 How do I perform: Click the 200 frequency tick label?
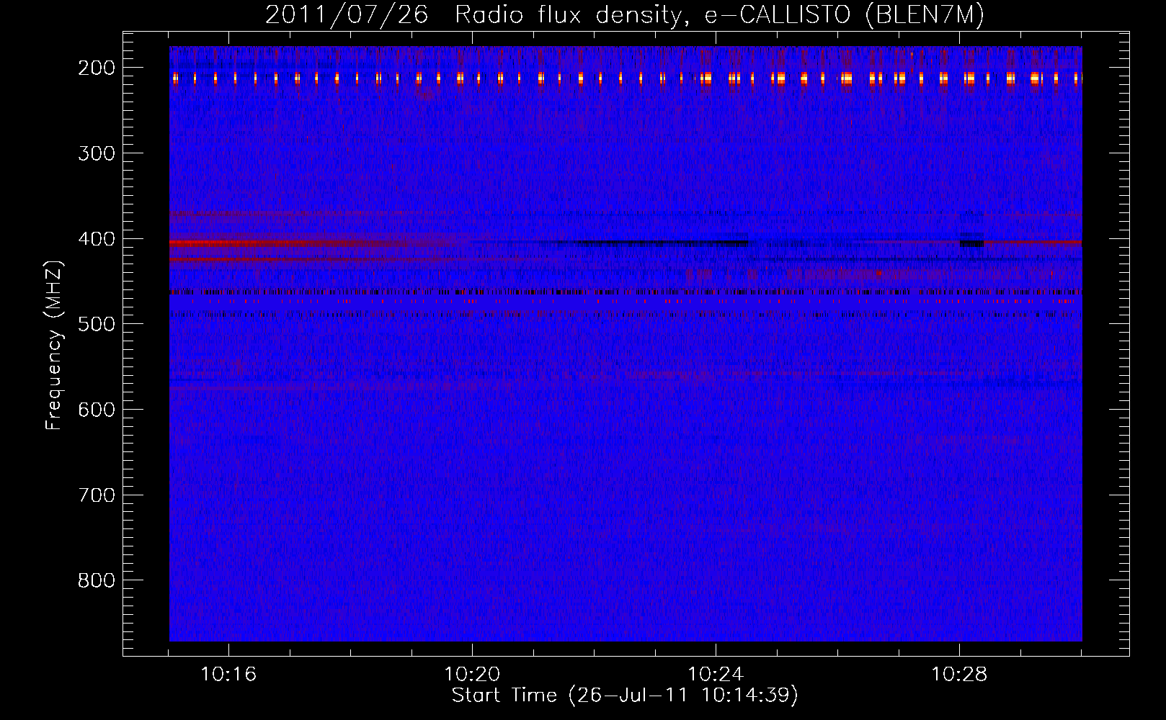pos(97,68)
